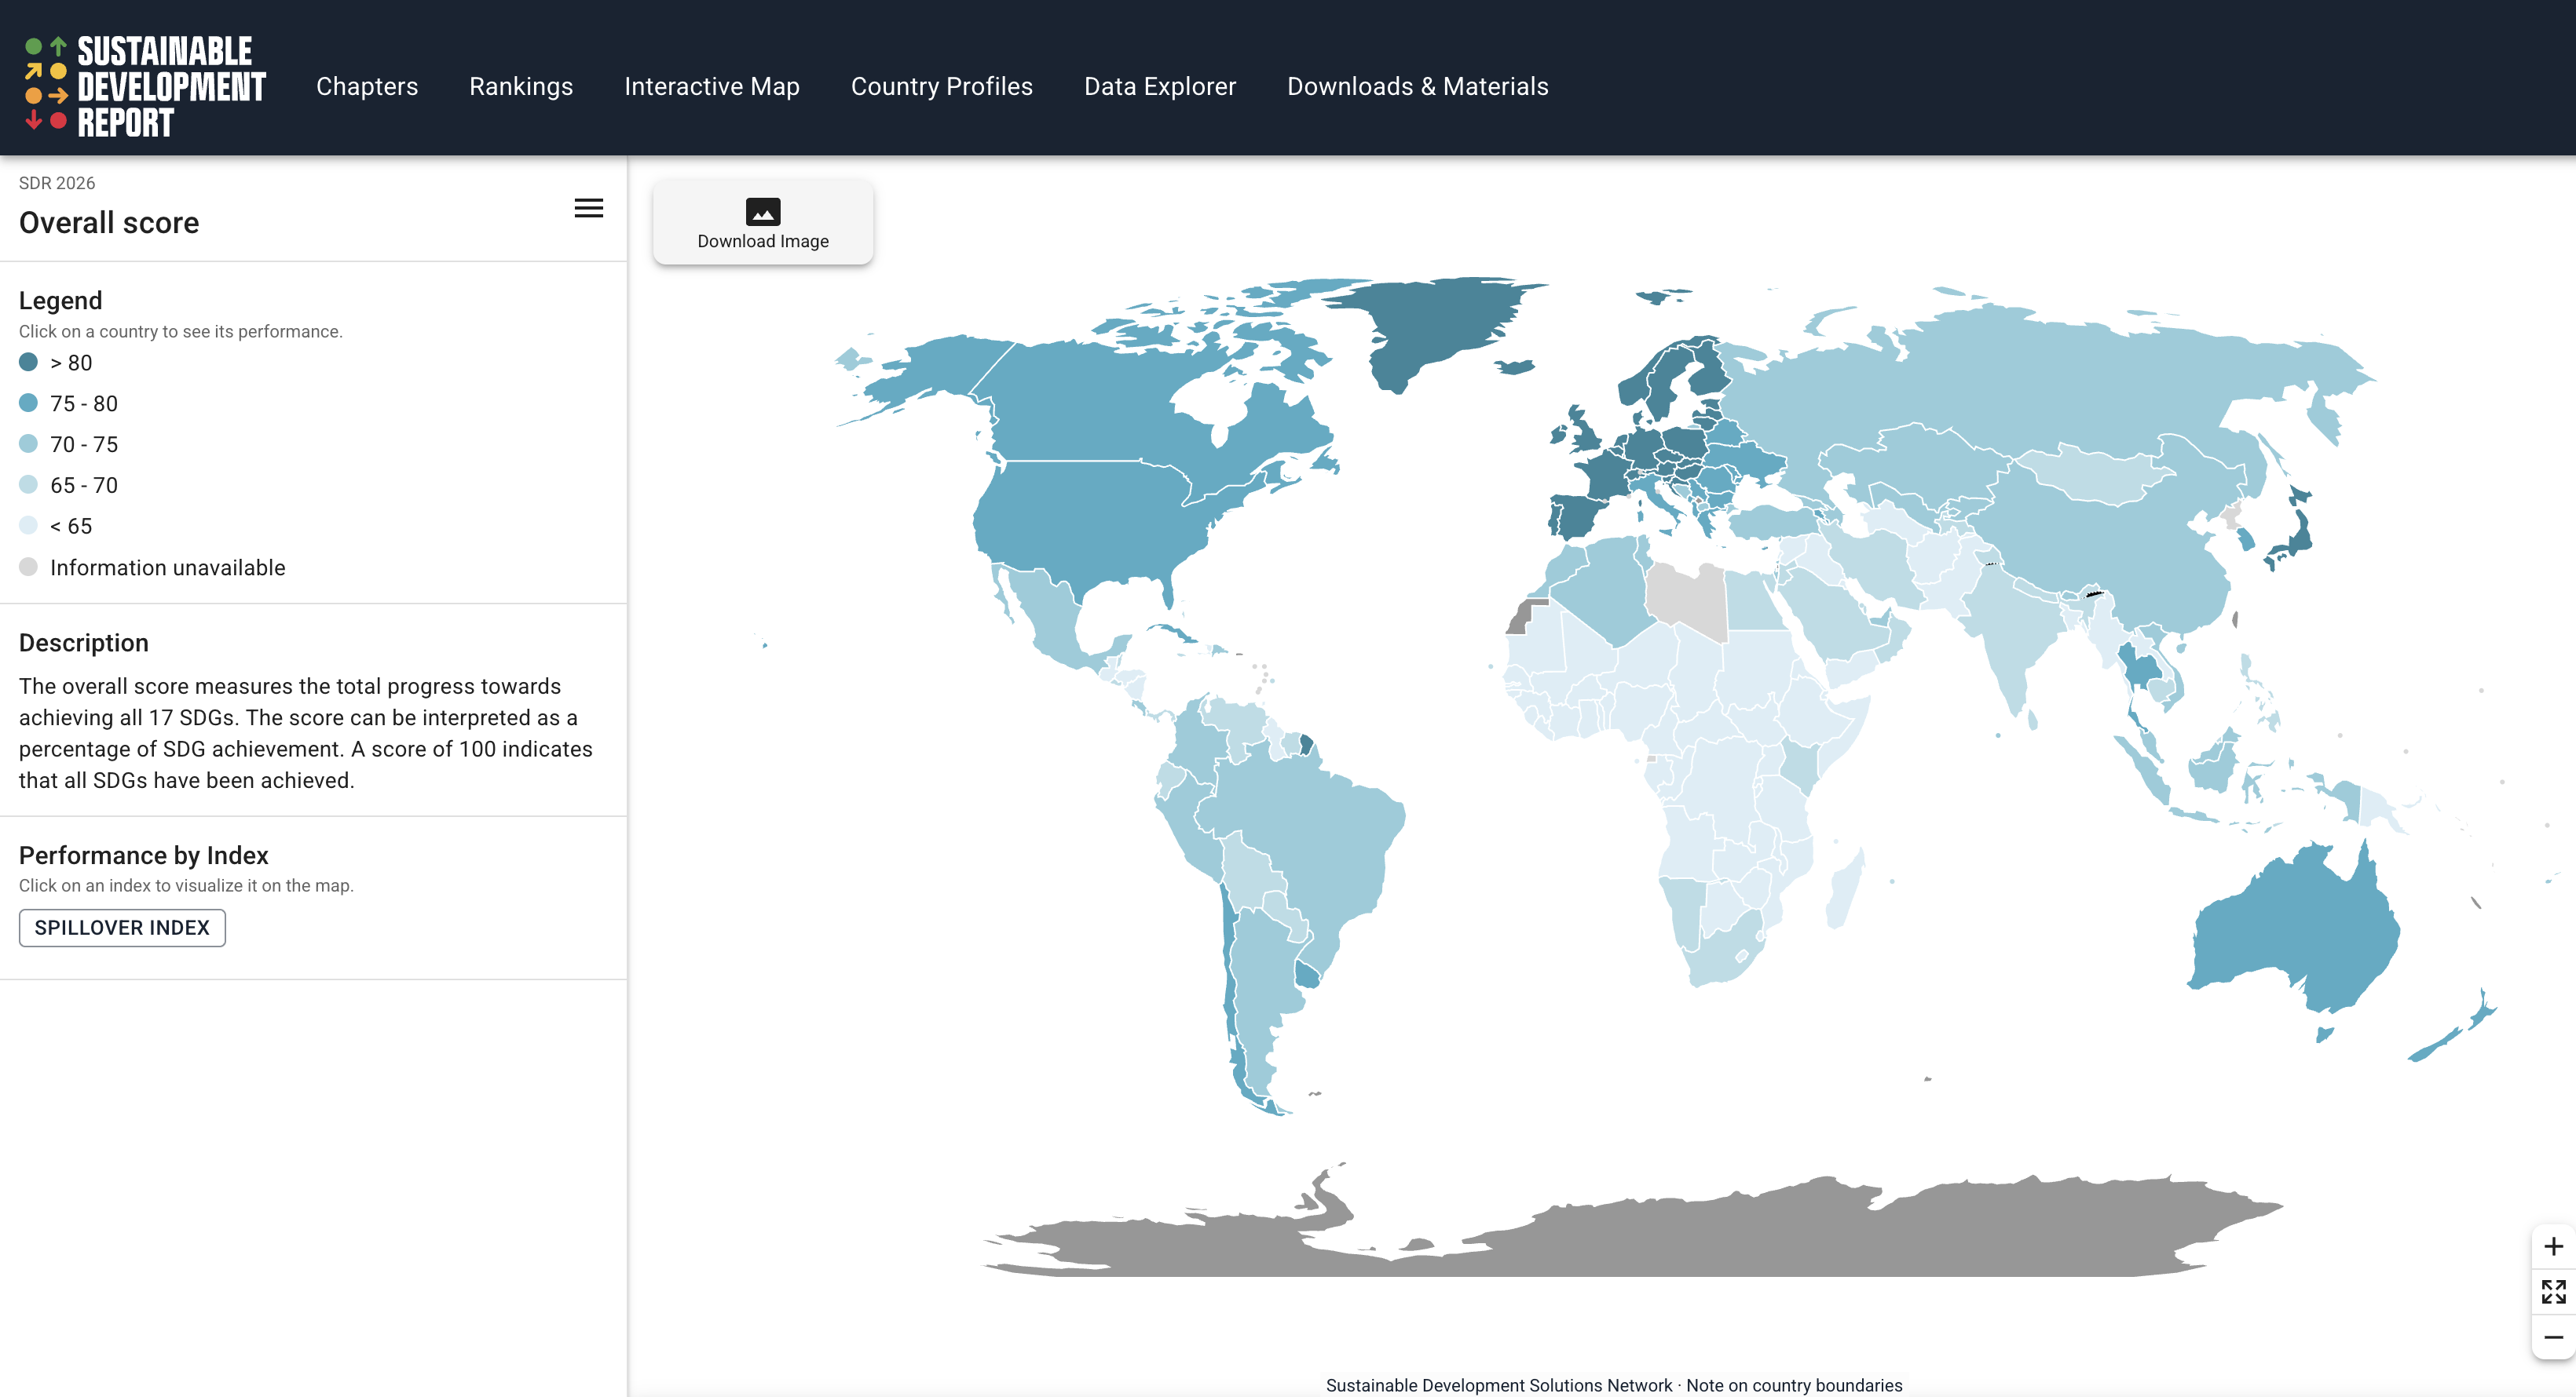Click the Description heading
This screenshot has height=1397, width=2576.
click(84, 643)
